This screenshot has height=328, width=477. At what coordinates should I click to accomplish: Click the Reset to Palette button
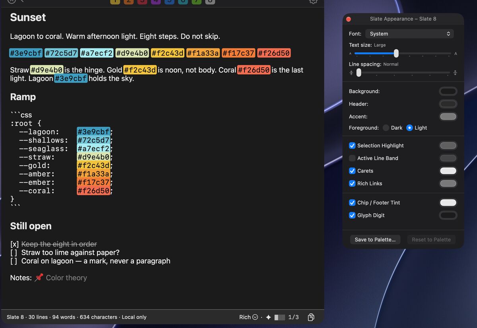click(431, 239)
